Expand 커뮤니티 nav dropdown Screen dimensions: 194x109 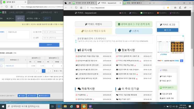click(175, 13)
